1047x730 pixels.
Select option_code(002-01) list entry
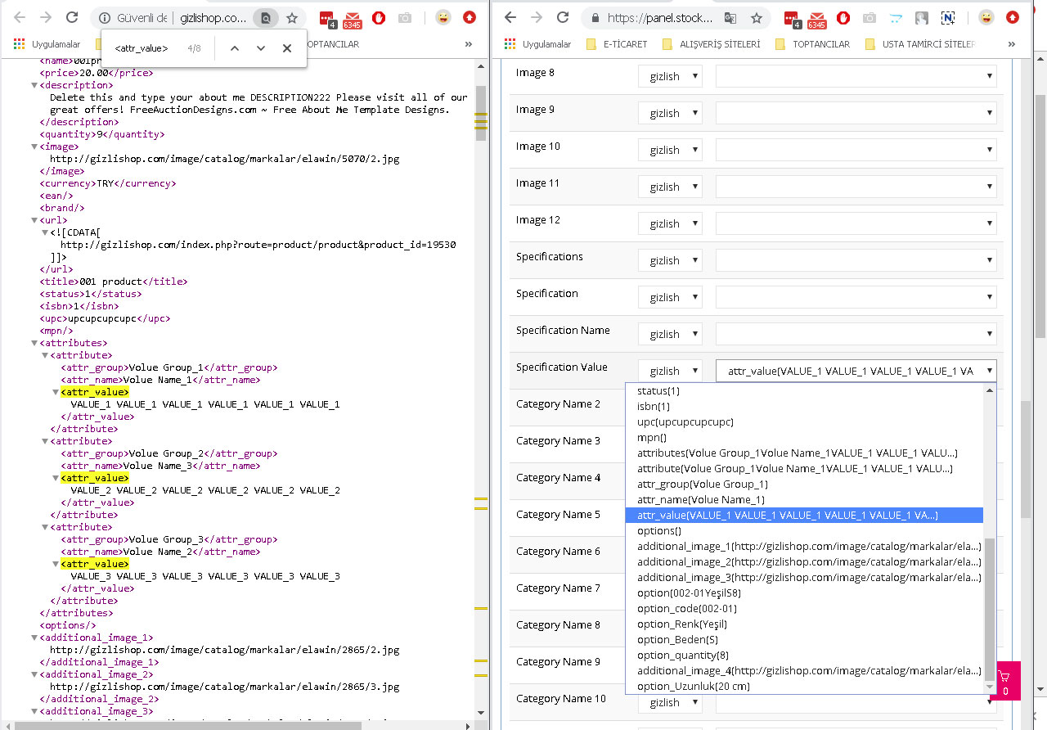pyautogui.click(x=804, y=609)
